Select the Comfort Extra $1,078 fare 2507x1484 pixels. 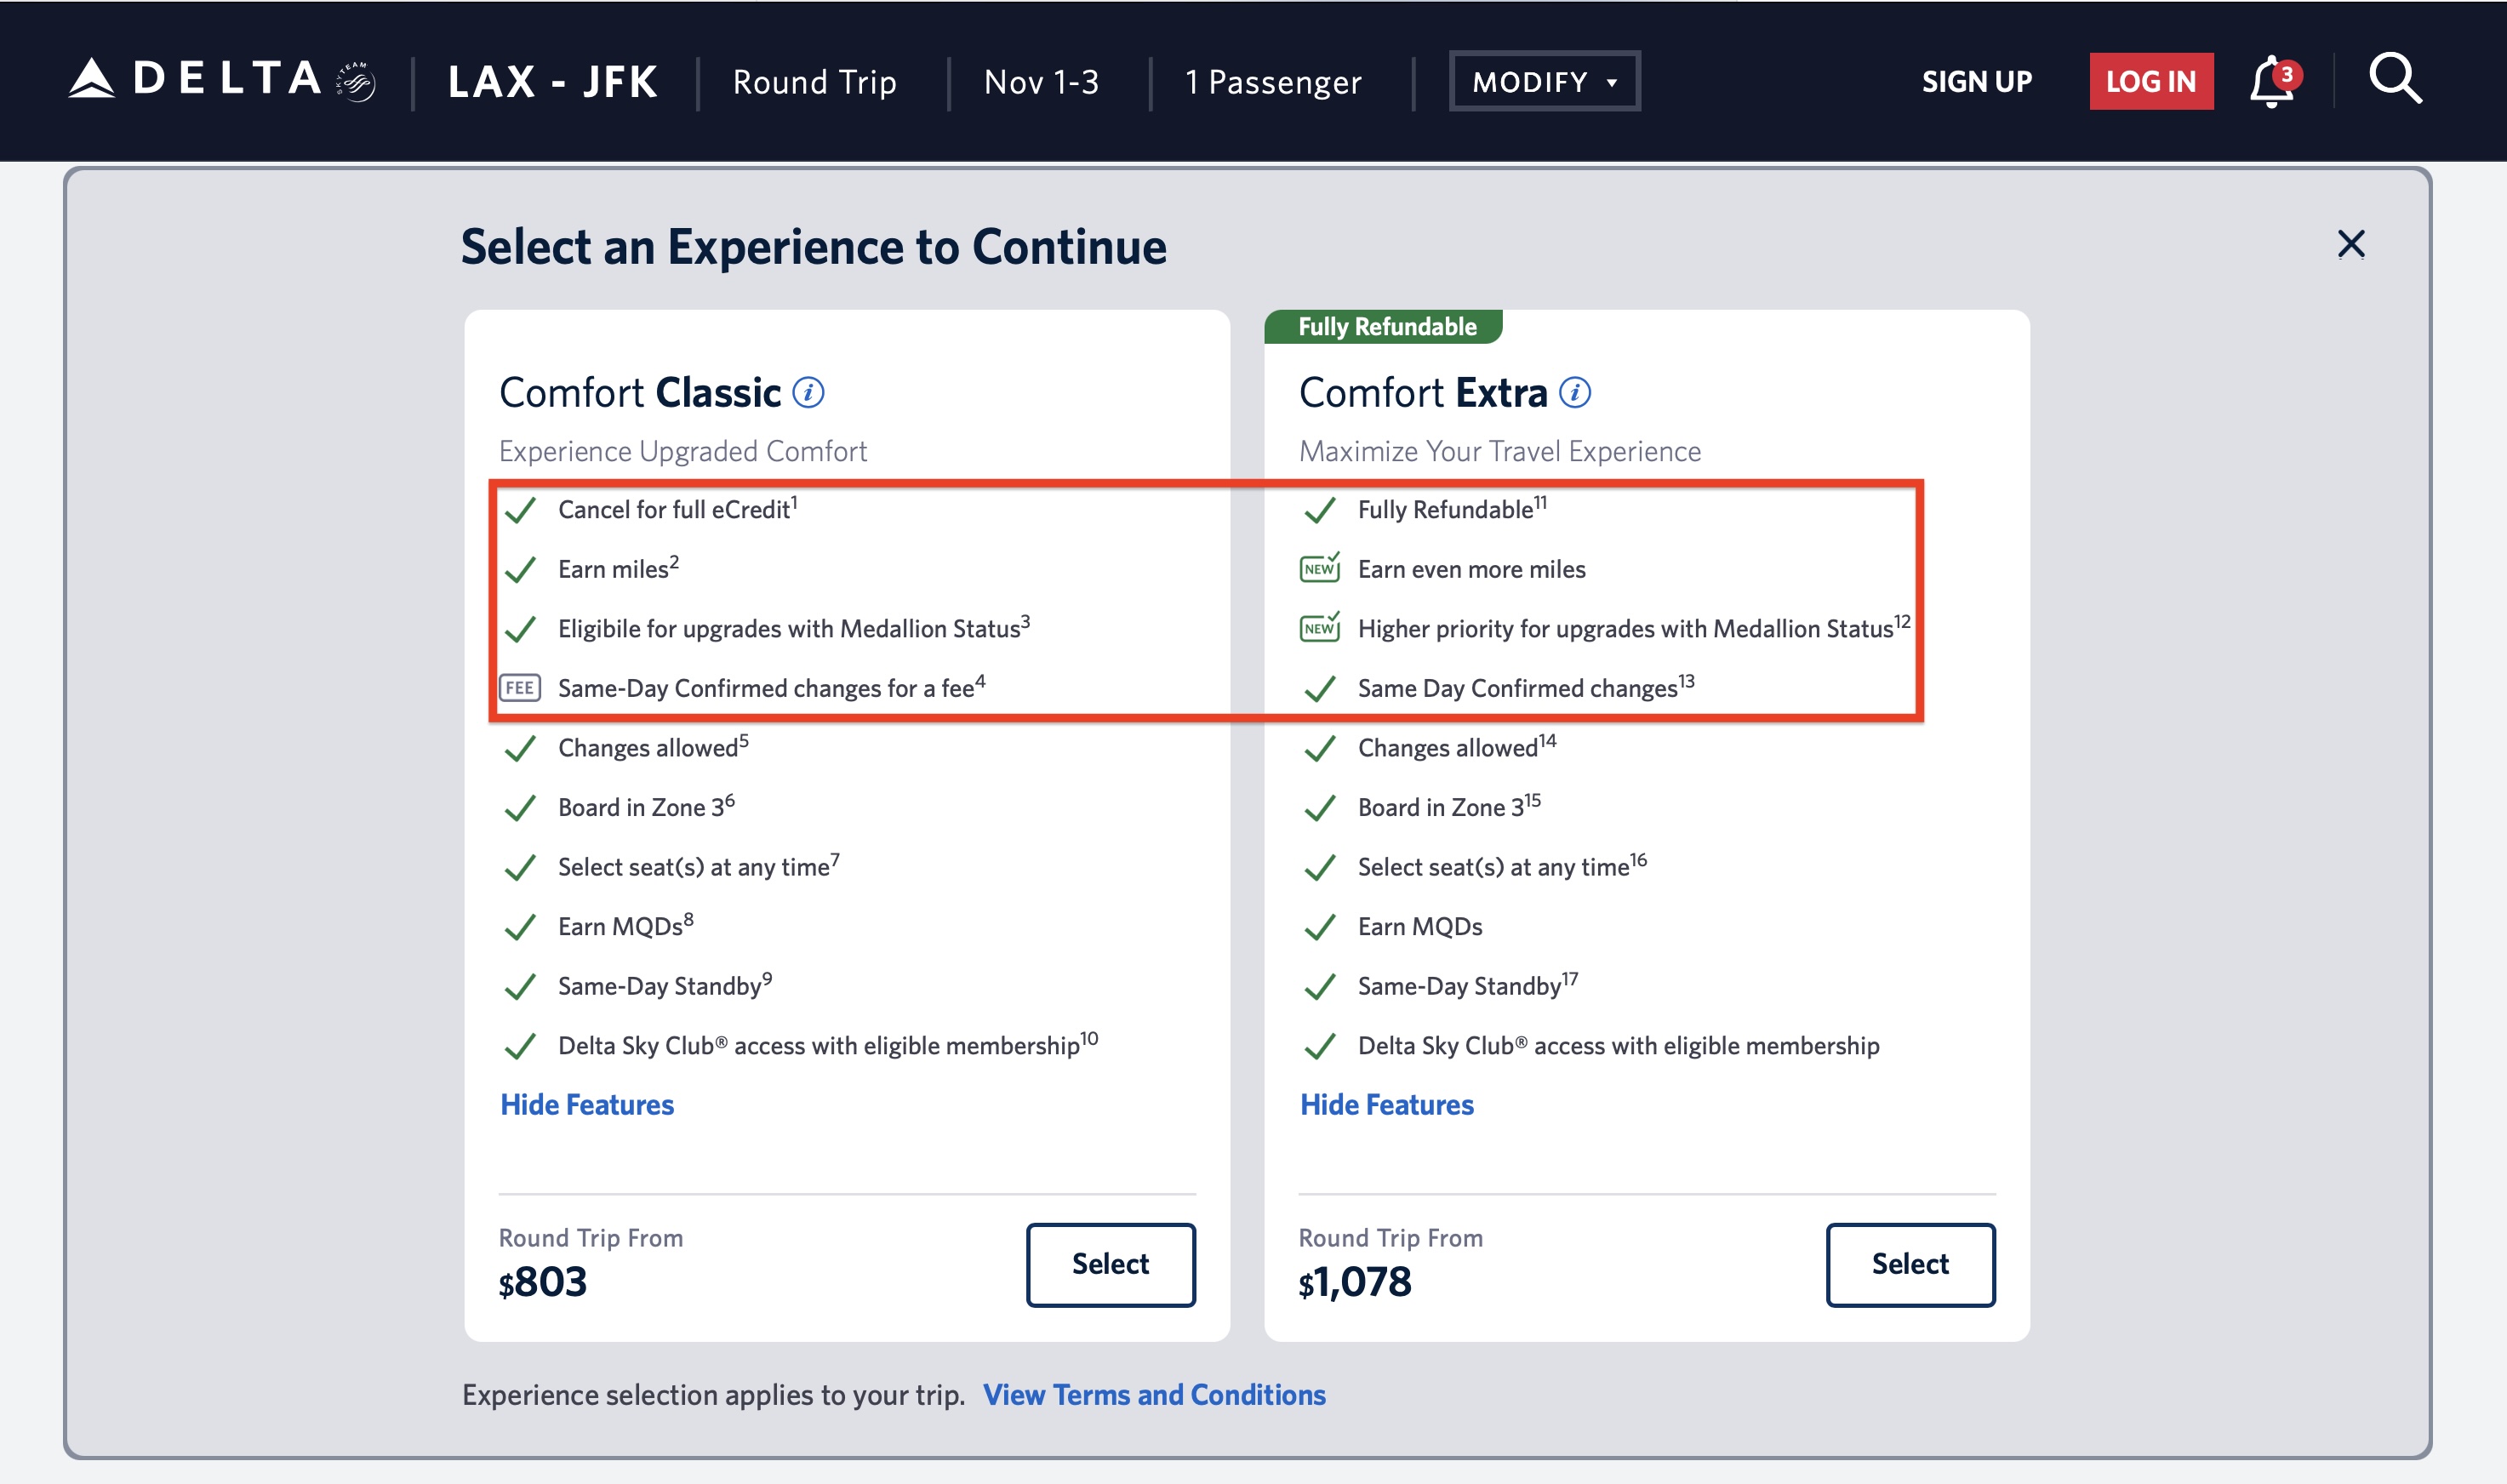(x=1909, y=1264)
